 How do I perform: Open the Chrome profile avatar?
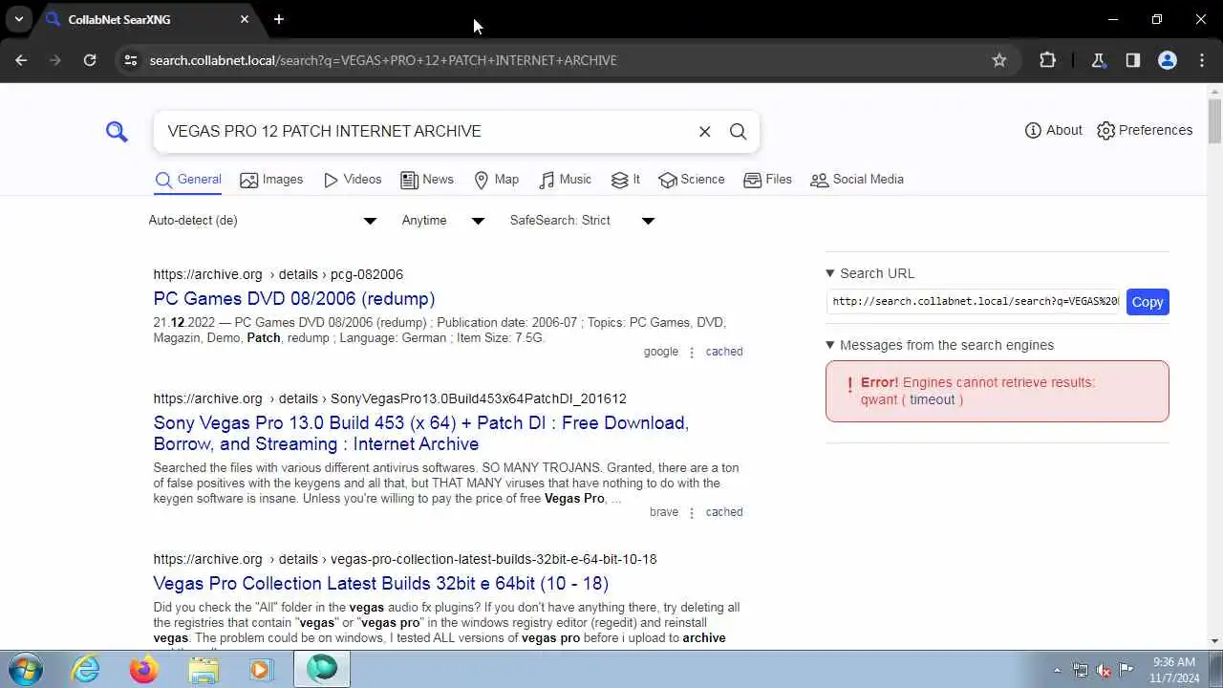[1168, 60]
